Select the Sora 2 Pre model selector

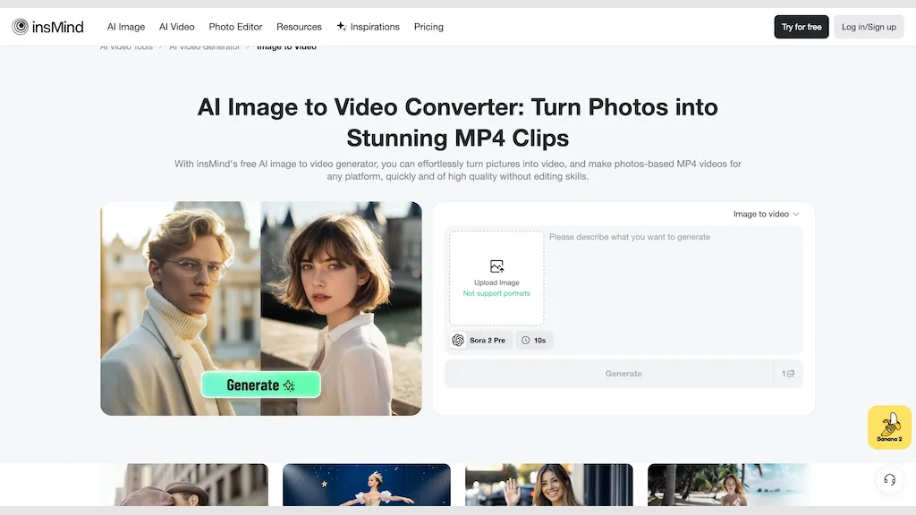click(480, 341)
